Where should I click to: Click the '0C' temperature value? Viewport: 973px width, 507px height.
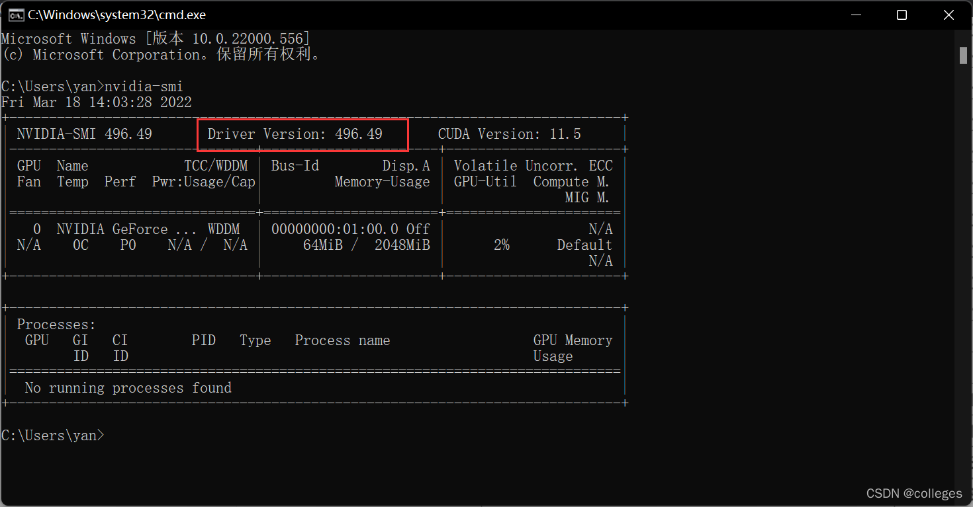(81, 245)
